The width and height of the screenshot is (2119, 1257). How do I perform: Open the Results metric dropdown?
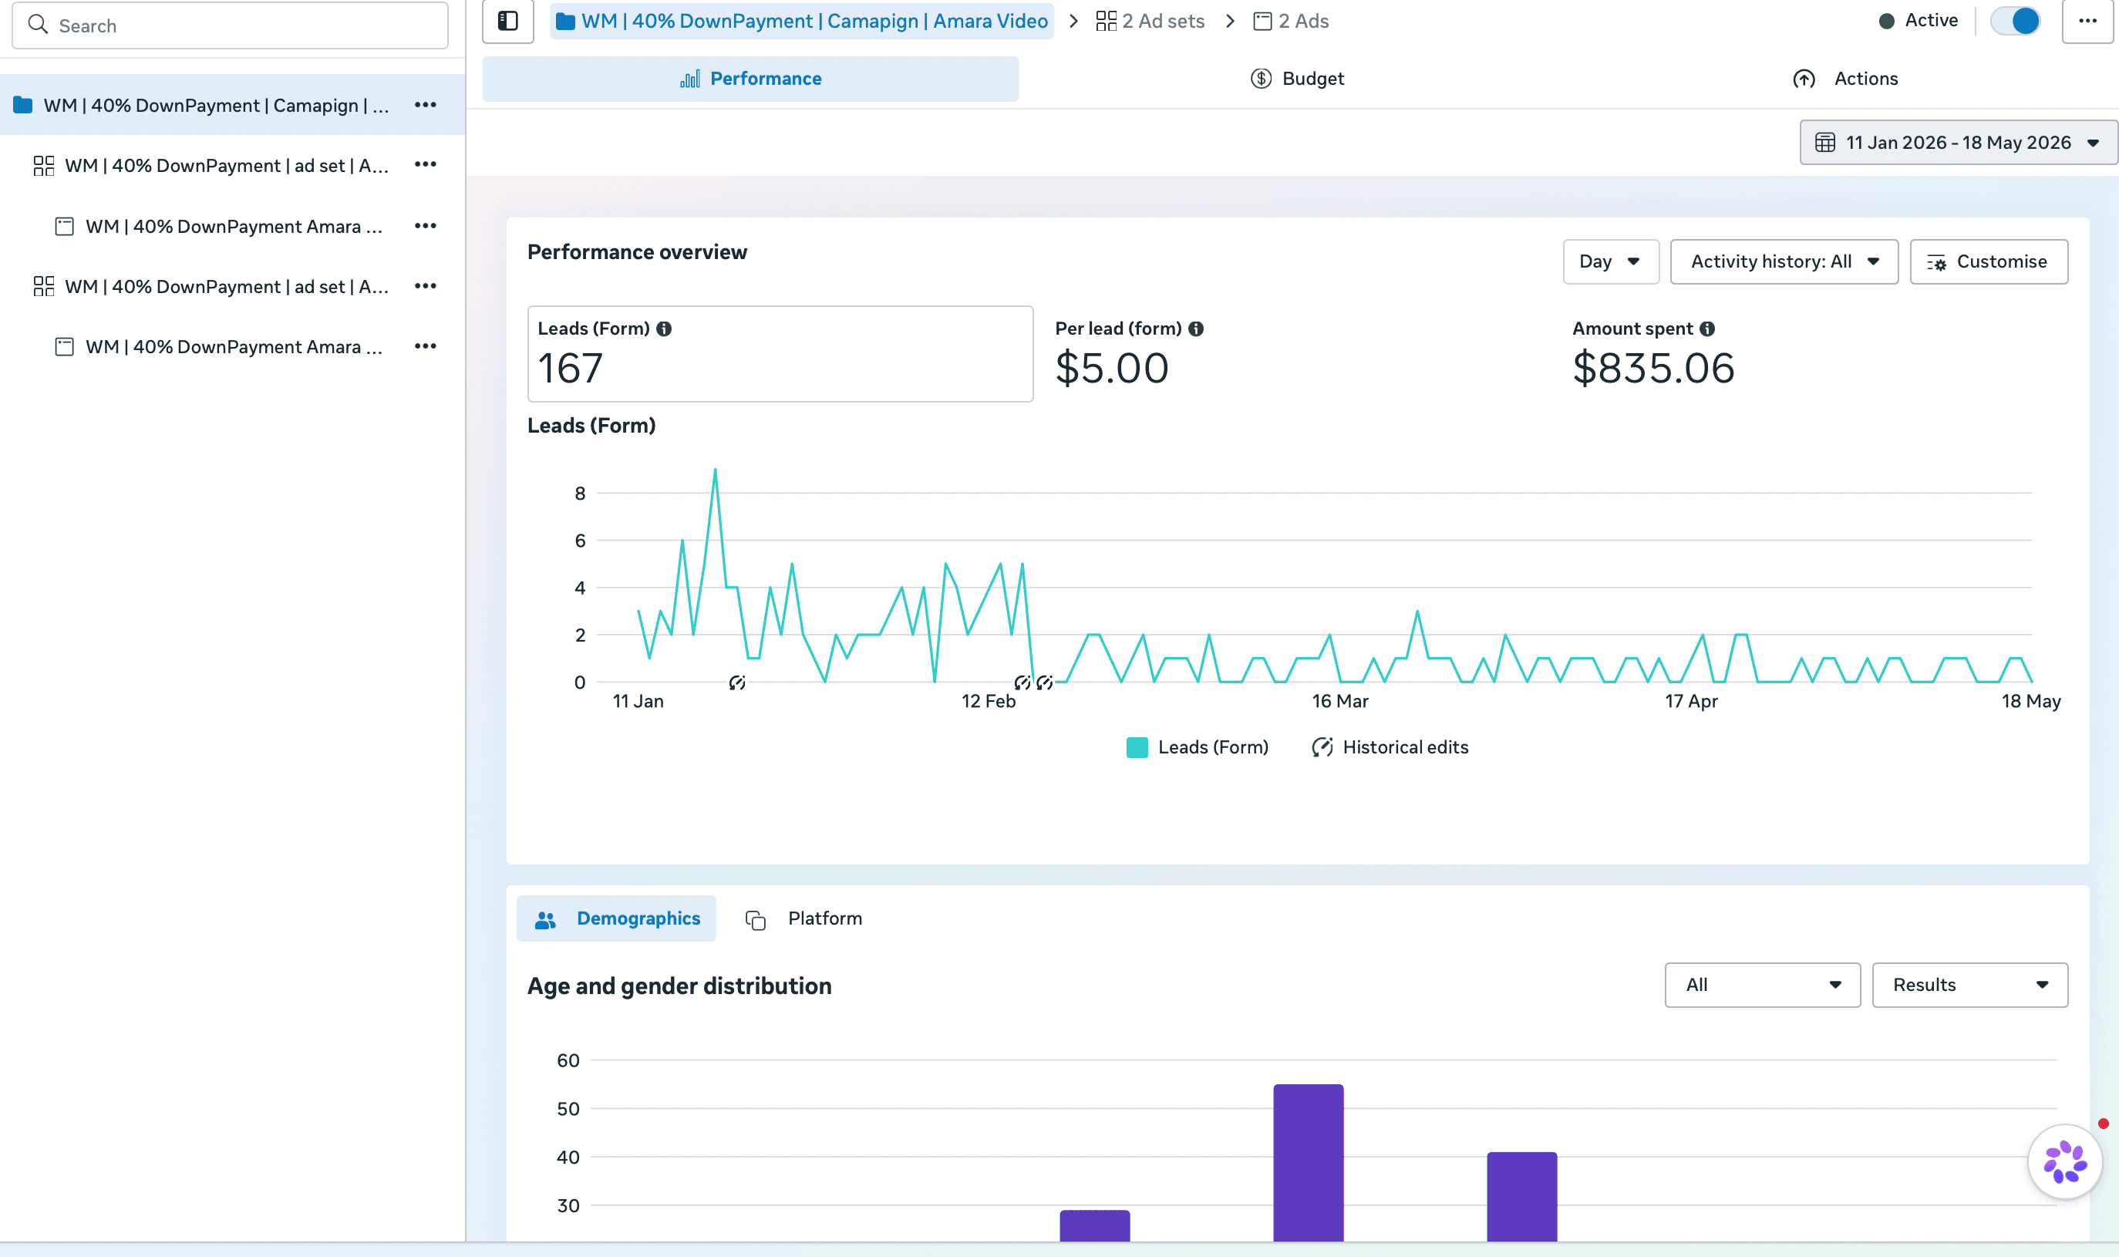point(1970,985)
